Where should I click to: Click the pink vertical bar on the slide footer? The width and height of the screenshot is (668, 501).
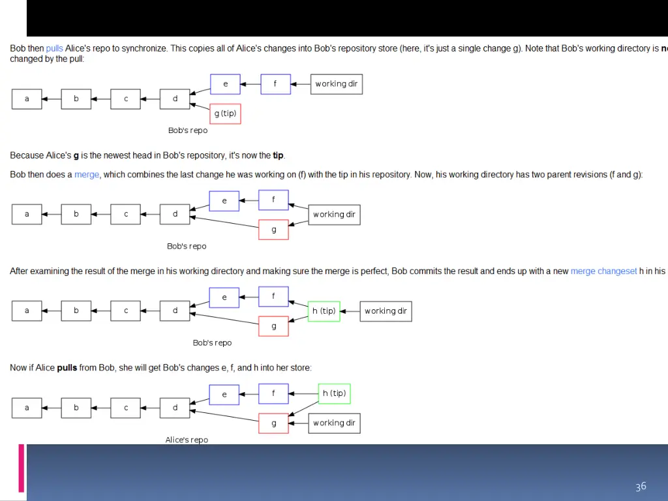click(22, 468)
